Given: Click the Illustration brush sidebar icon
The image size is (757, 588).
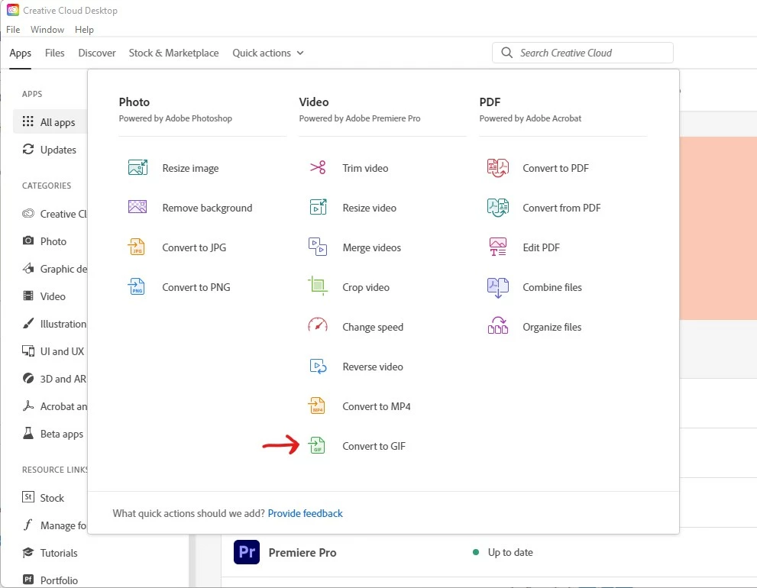Looking at the screenshot, I should pyautogui.click(x=28, y=323).
